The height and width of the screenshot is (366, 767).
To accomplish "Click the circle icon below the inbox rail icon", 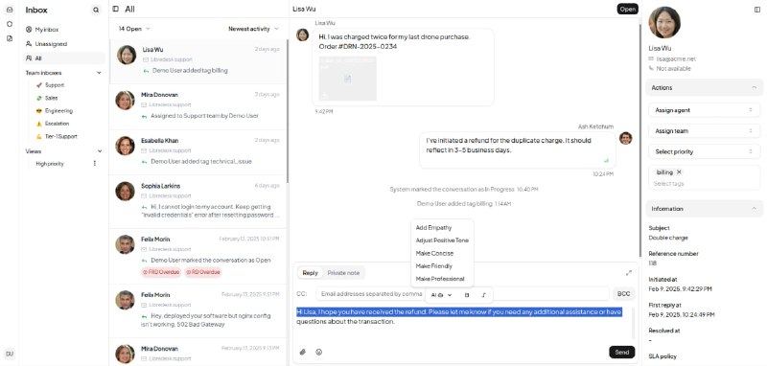I will (10, 24).
